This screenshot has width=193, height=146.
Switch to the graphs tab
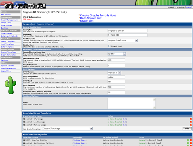[20, 3]
